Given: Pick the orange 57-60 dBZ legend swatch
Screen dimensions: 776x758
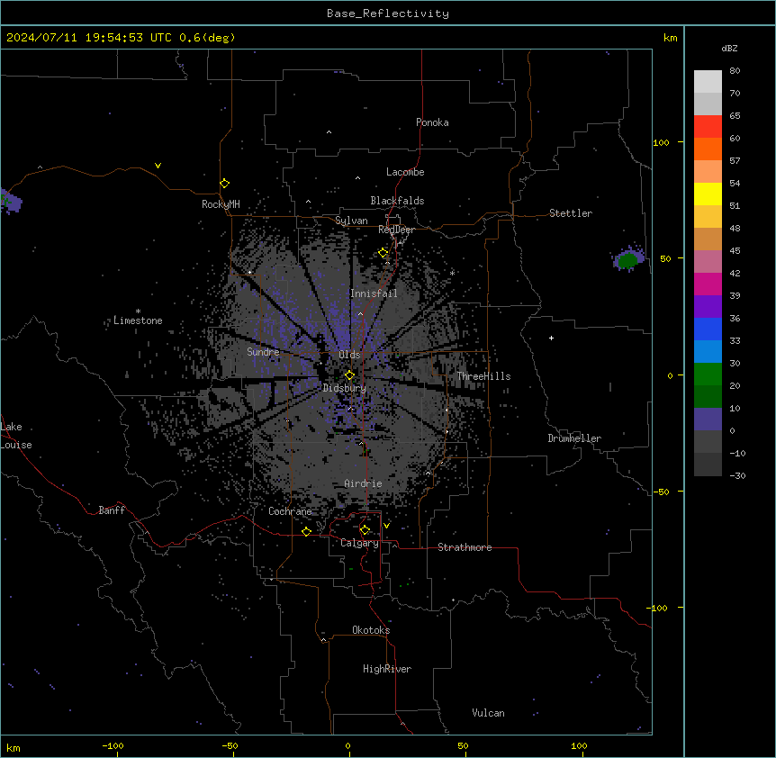Looking at the screenshot, I should click(708, 149).
